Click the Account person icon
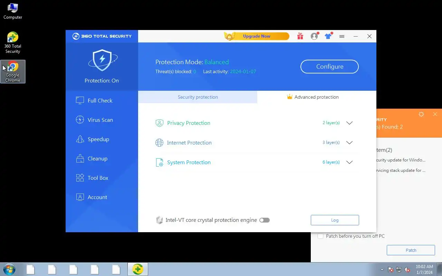442x276 pixels. pos(80,197)
